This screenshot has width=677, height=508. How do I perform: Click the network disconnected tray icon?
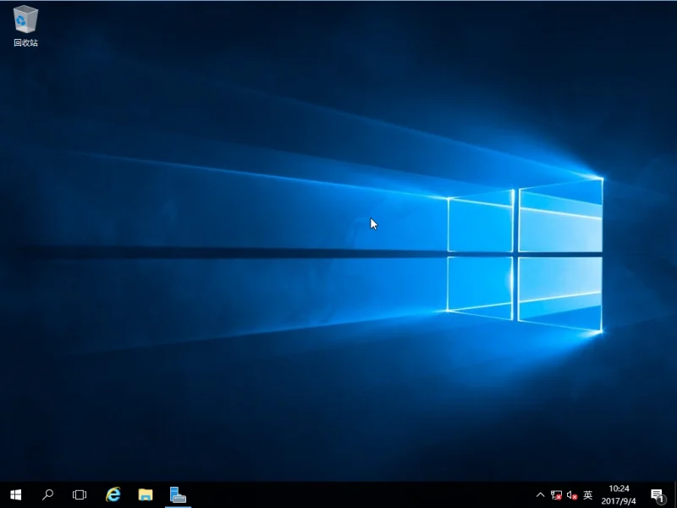pos(556,495)
